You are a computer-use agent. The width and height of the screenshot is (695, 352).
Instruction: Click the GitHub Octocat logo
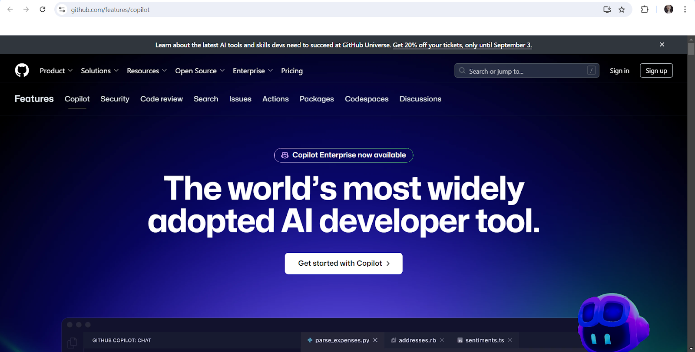click(x=22, y=70)
